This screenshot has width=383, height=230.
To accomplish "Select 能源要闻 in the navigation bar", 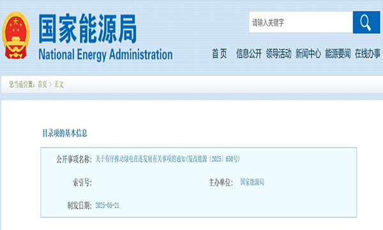I will pos(338,54).
